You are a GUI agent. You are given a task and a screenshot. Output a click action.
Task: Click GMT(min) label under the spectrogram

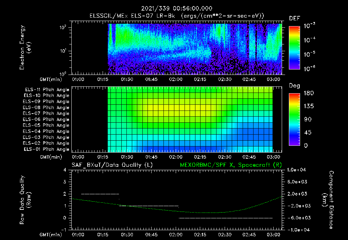[51, 79]
